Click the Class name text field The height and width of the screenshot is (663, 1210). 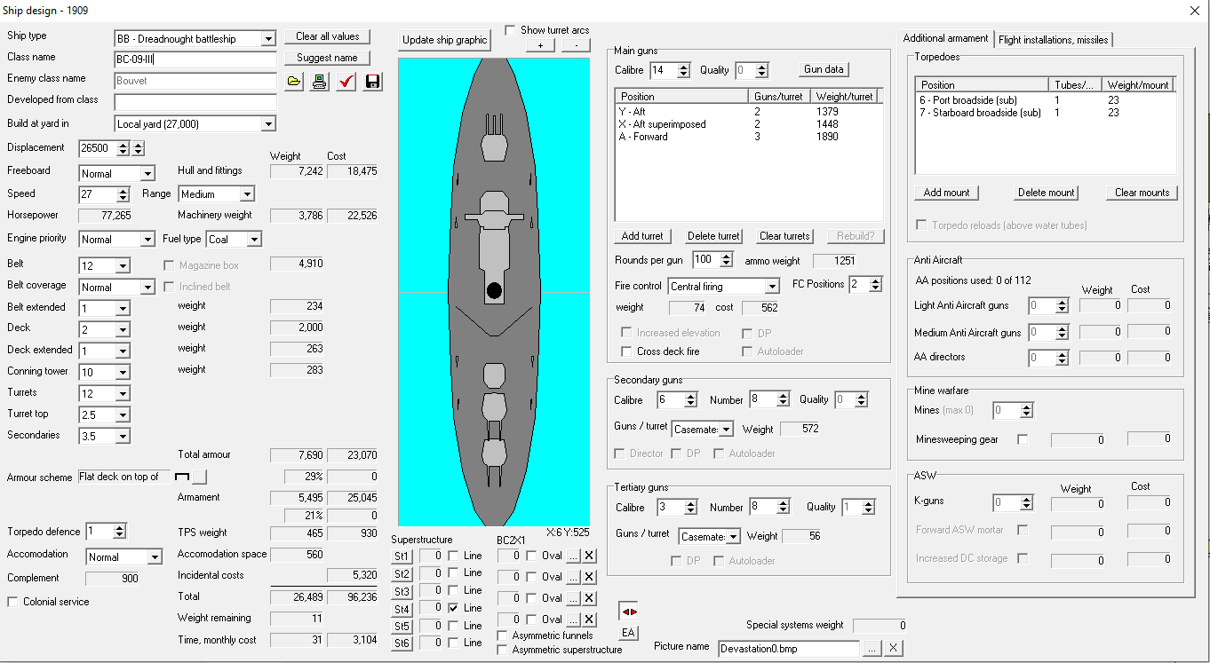pyautogui.click(x=195, y=59)
